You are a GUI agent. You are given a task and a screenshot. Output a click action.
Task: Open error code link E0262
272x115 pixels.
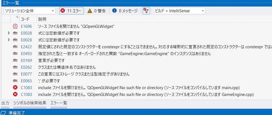26,67
